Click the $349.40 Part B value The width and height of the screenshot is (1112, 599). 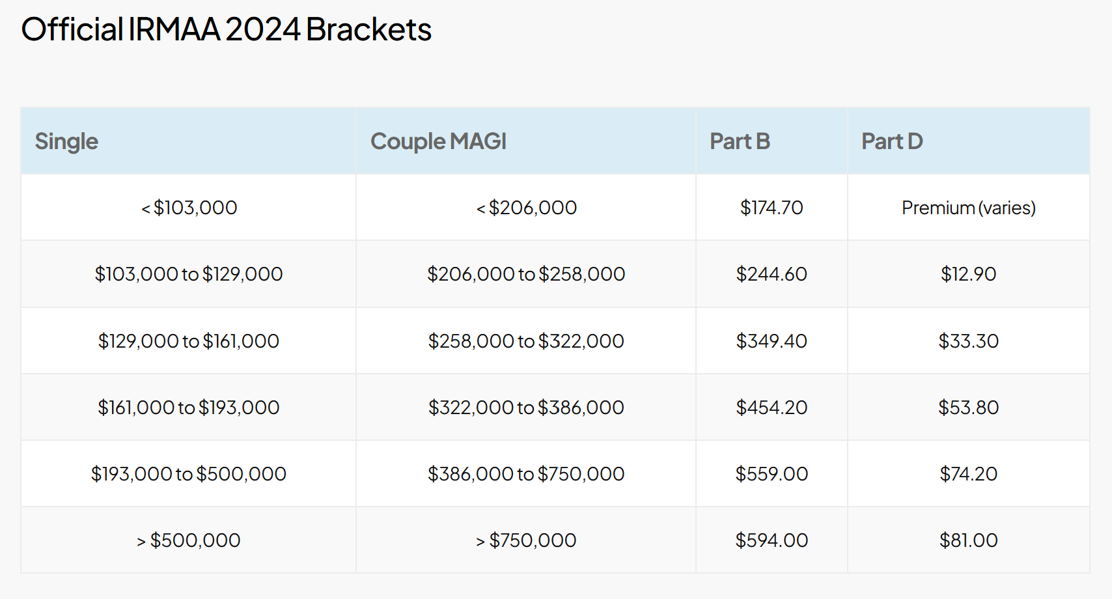click(x=771, y=341)
